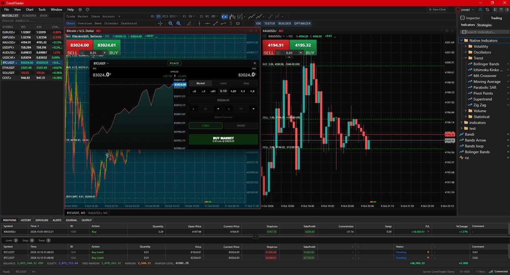Expand the Volatility folder
Viewport: 510px width, 275px height.
[466, 46]
